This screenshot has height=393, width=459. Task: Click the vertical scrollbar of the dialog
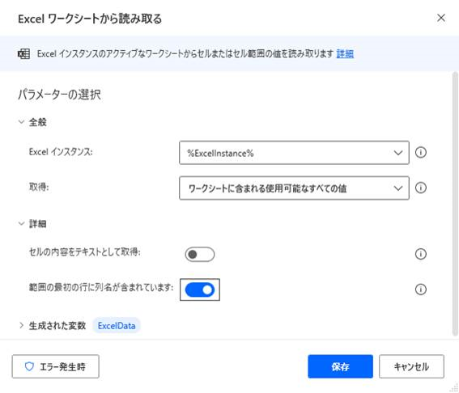[x=455, y=205]
